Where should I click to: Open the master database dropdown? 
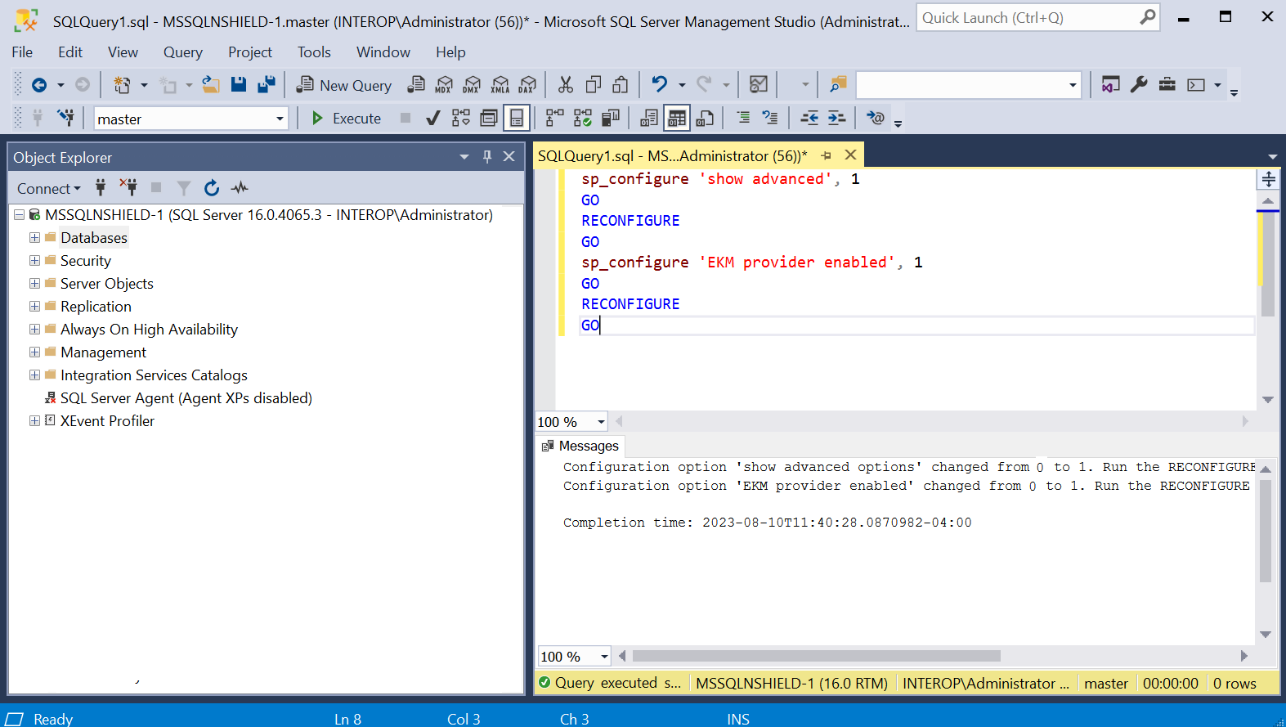click(280, 119)
